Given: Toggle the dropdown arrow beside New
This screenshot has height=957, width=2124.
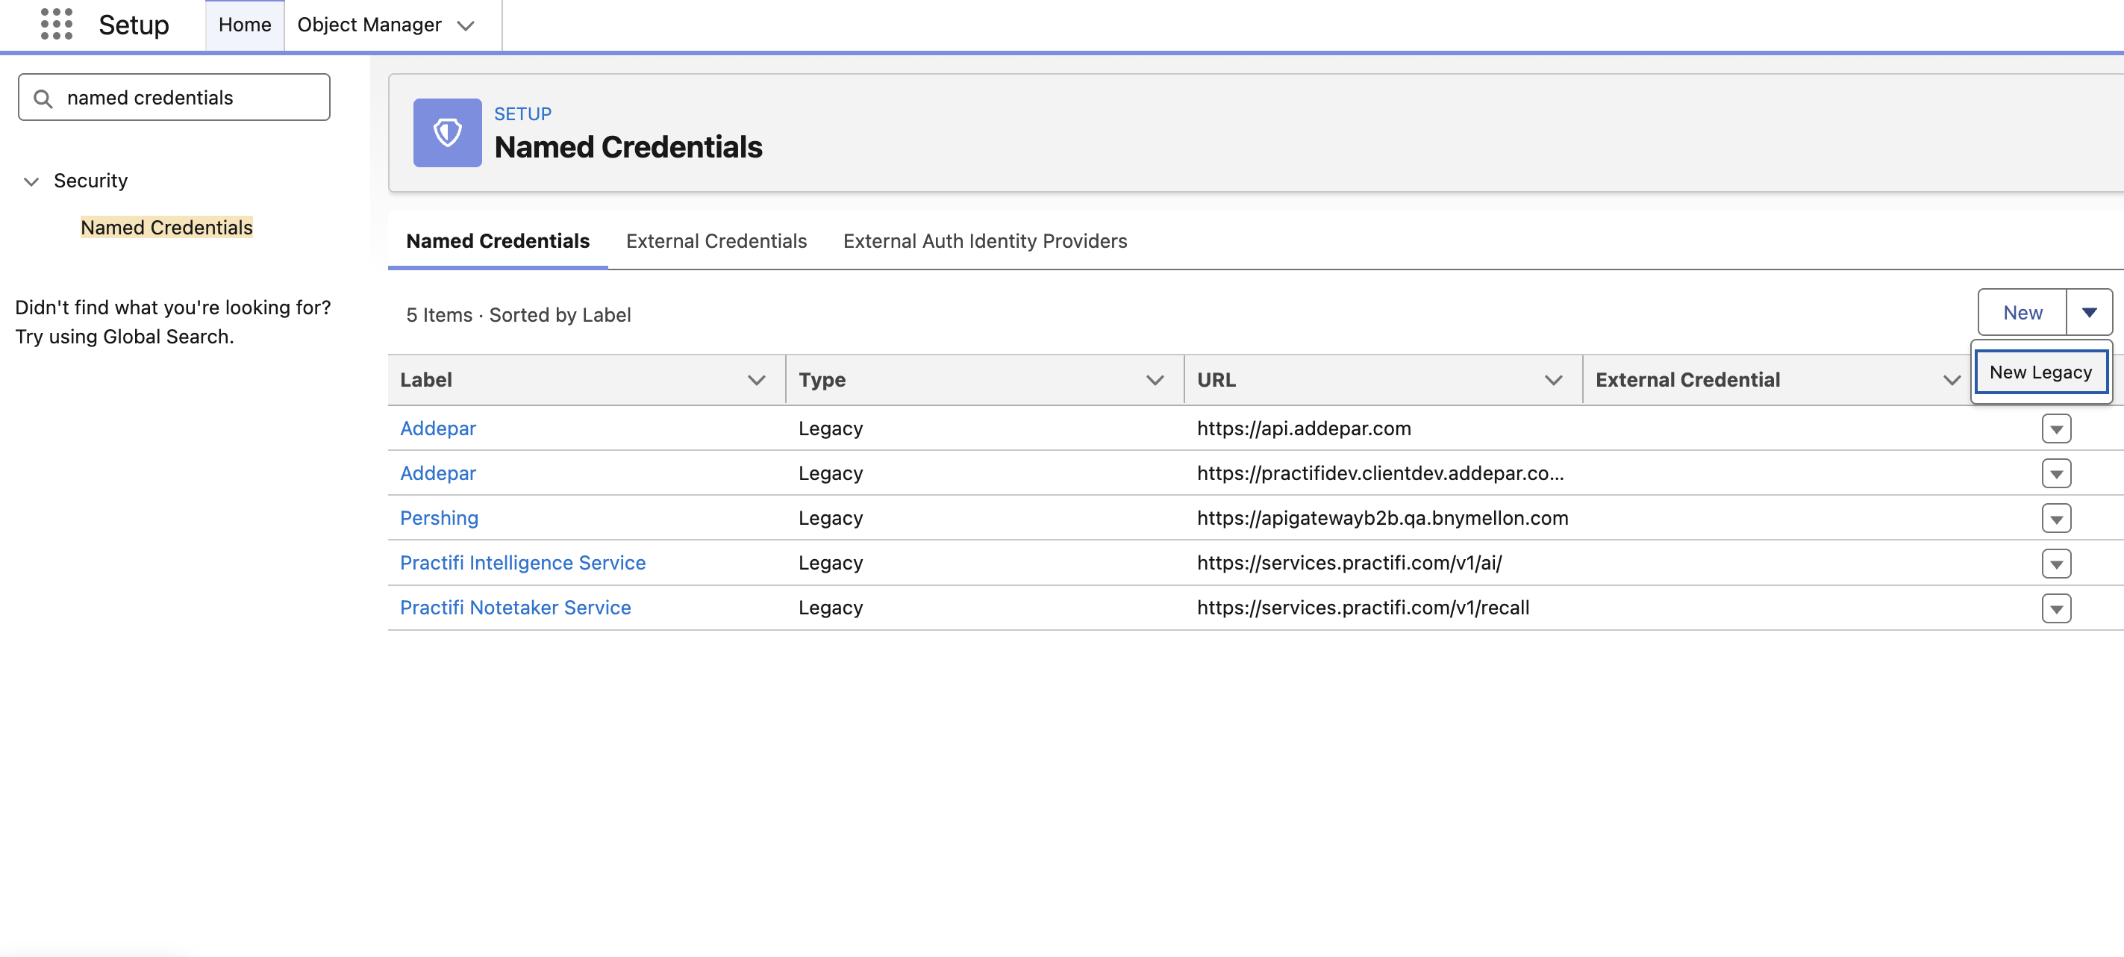Looking at the screenshot, I should (2088, 313).
